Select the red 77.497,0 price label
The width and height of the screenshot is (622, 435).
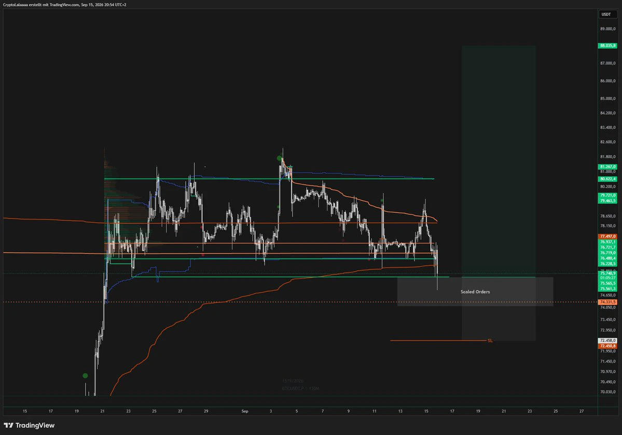607,236
